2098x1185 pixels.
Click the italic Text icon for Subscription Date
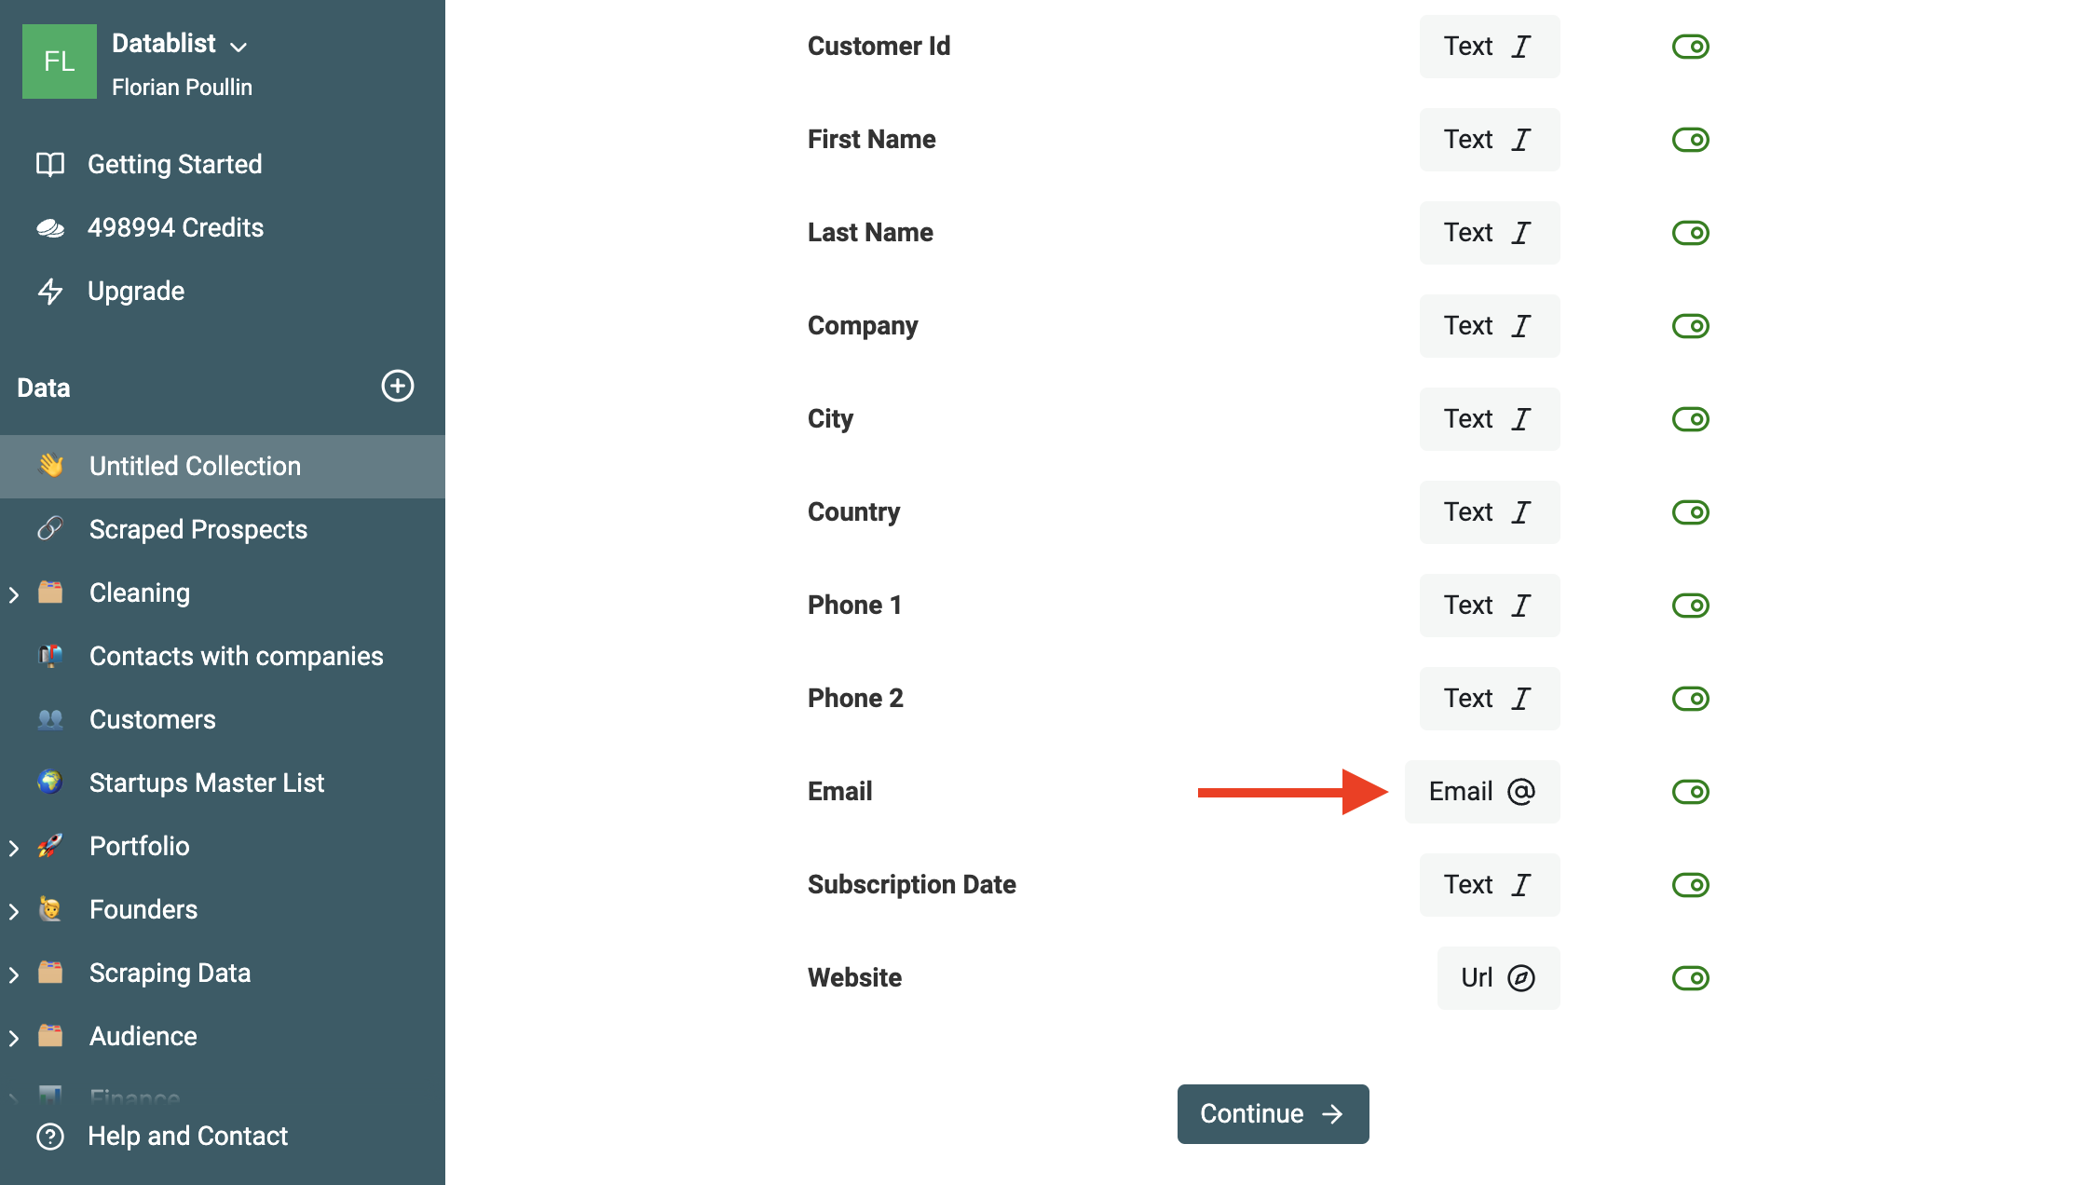coord(1523,884)
